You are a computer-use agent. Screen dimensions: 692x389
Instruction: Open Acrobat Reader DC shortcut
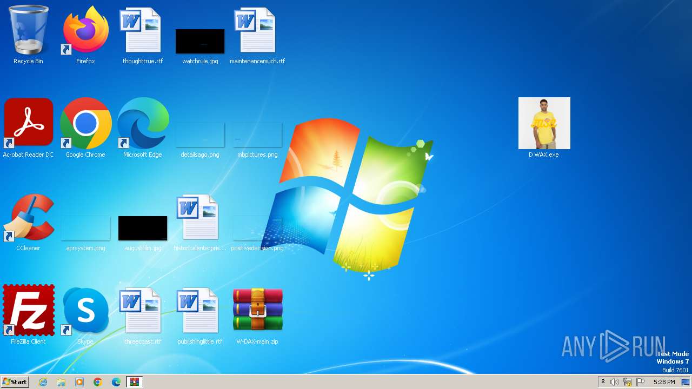[28, 129]
